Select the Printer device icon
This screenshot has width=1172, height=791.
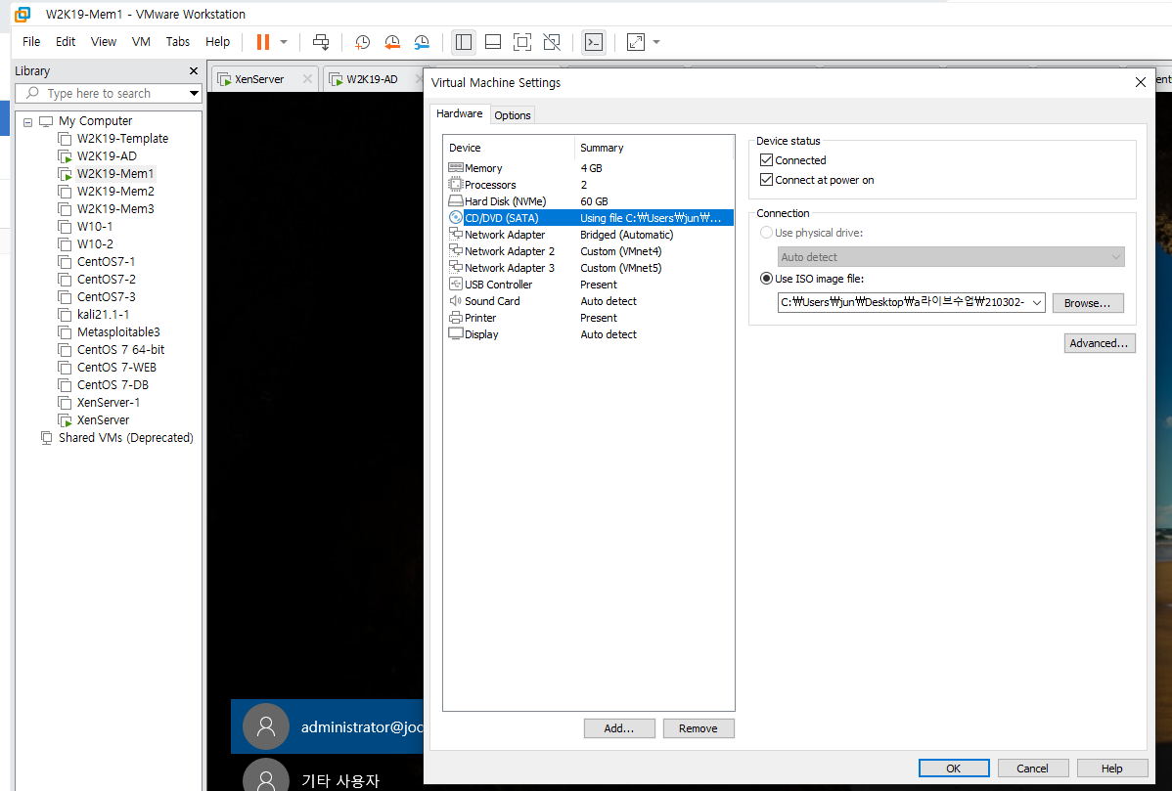455,318
